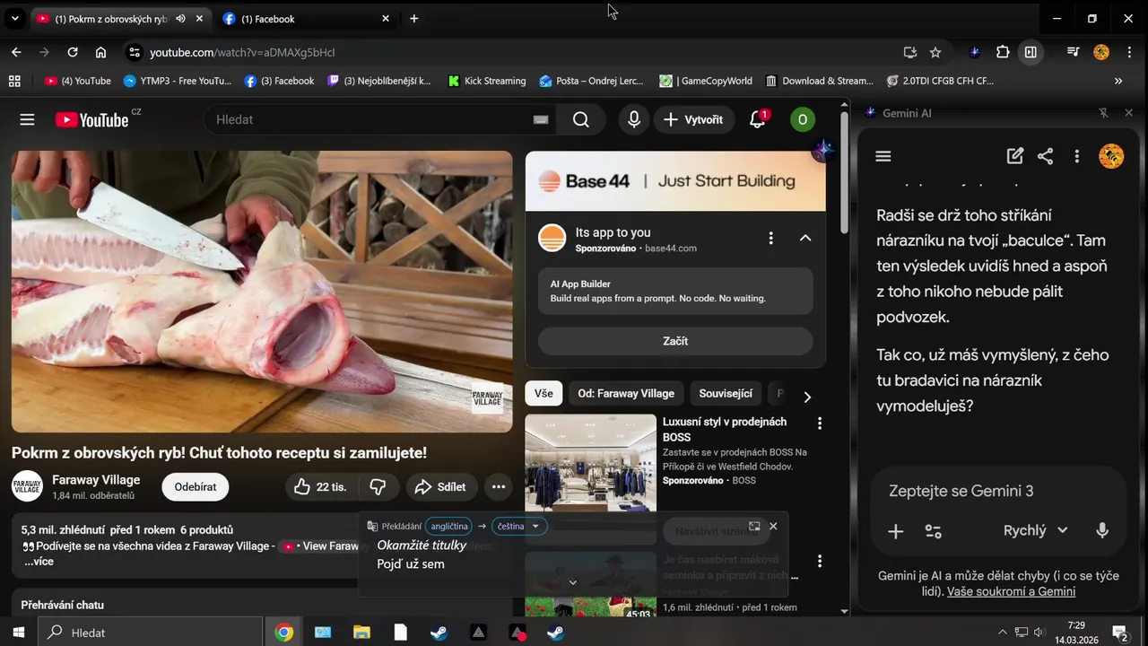Screen dimensions: 1148x646
Task: Select the Od: Faraway Village chip
Action: (626, 393)
